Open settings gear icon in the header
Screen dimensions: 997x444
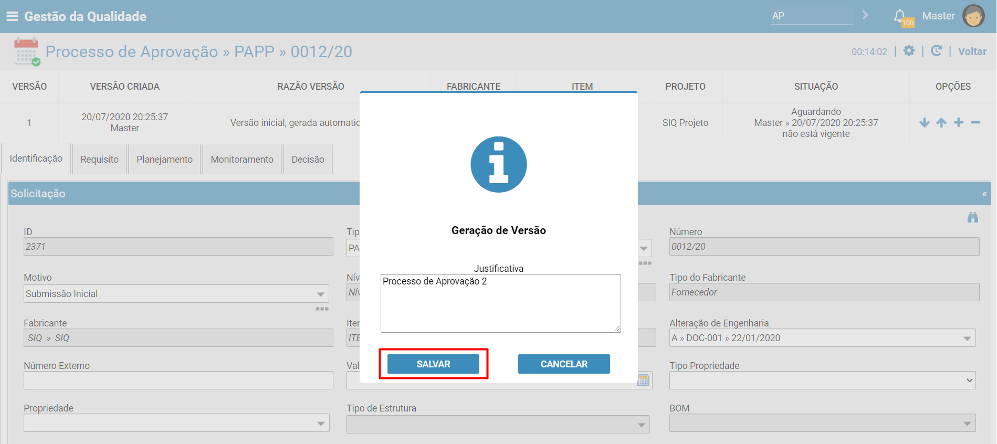[909, 51]
